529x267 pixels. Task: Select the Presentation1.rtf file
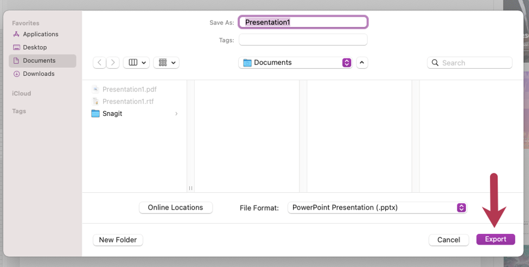click(x=128, y=101)
